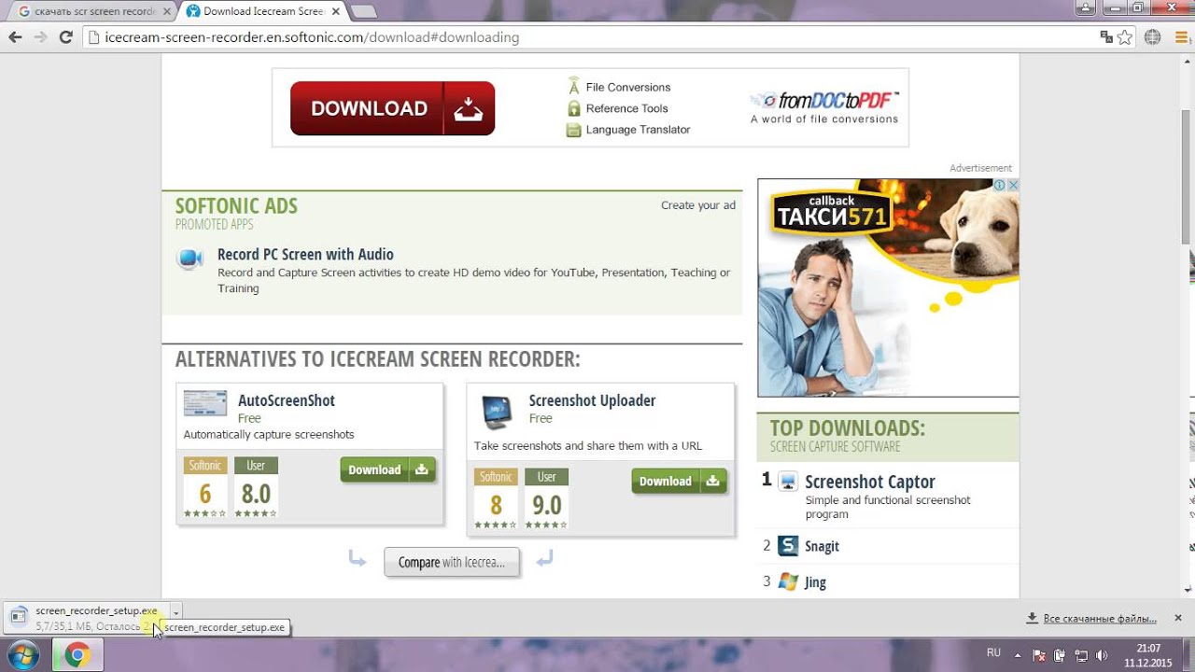Click the Chrome taskbar icon
Image resolution: width=1195 pixels, height=672 pixels.
pyautogui.click(x=77, y=655)
